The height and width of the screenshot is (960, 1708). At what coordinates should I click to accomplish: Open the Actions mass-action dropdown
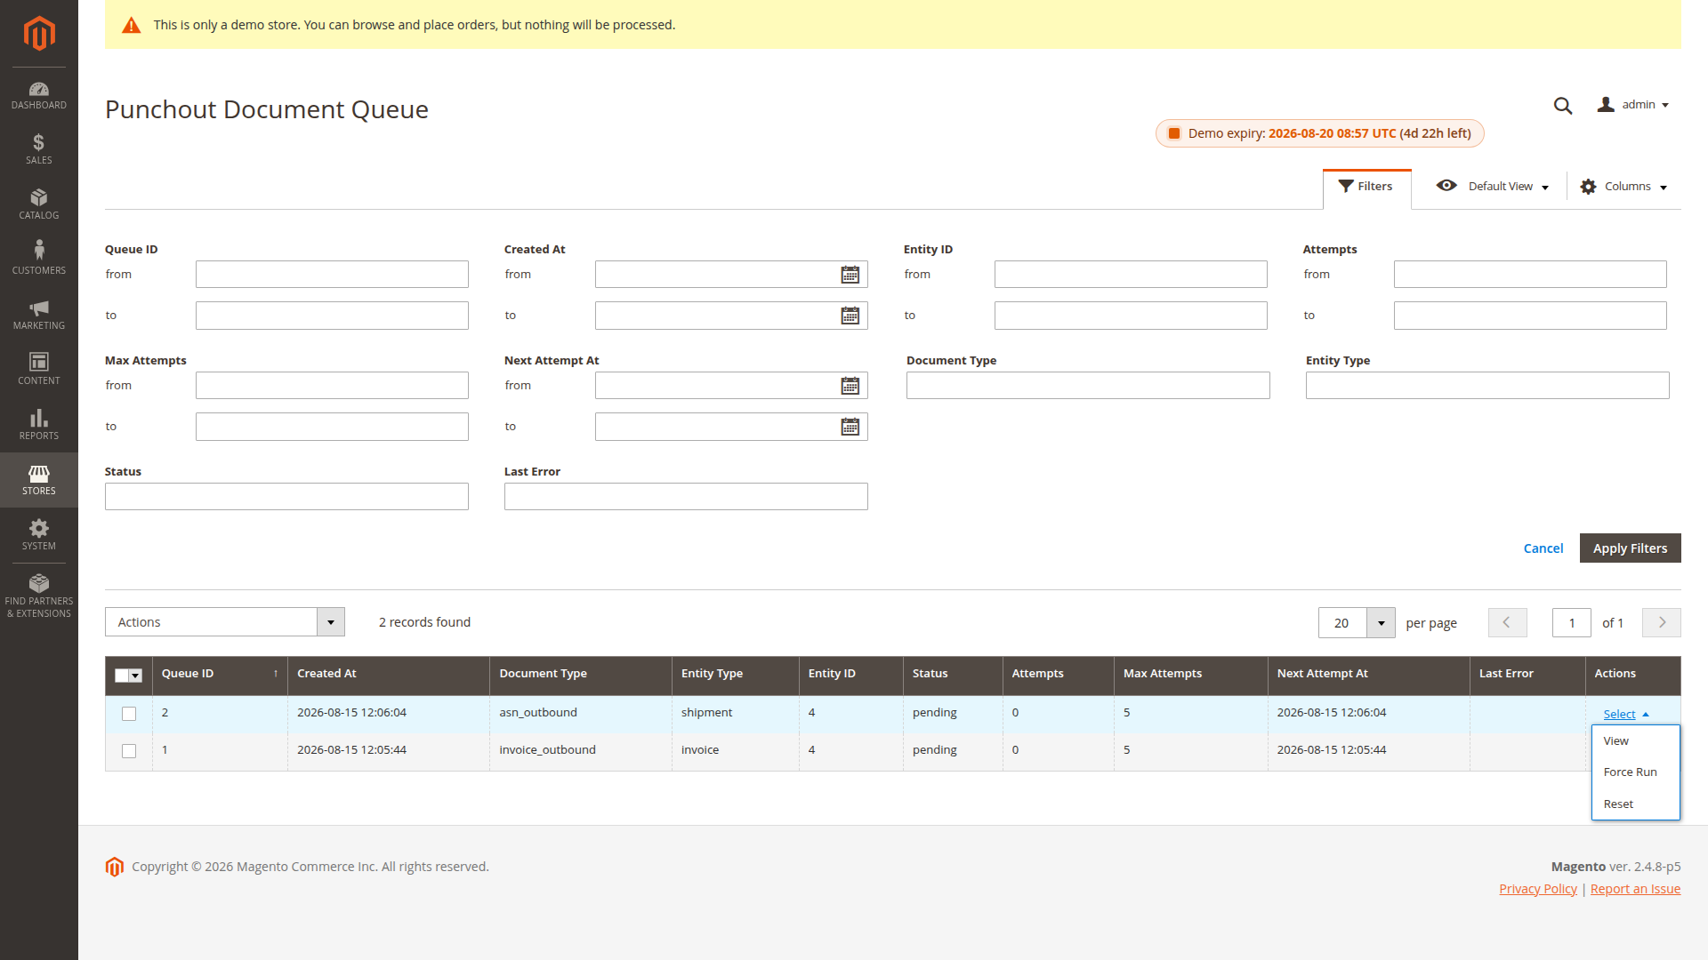[x=225, y=622]
